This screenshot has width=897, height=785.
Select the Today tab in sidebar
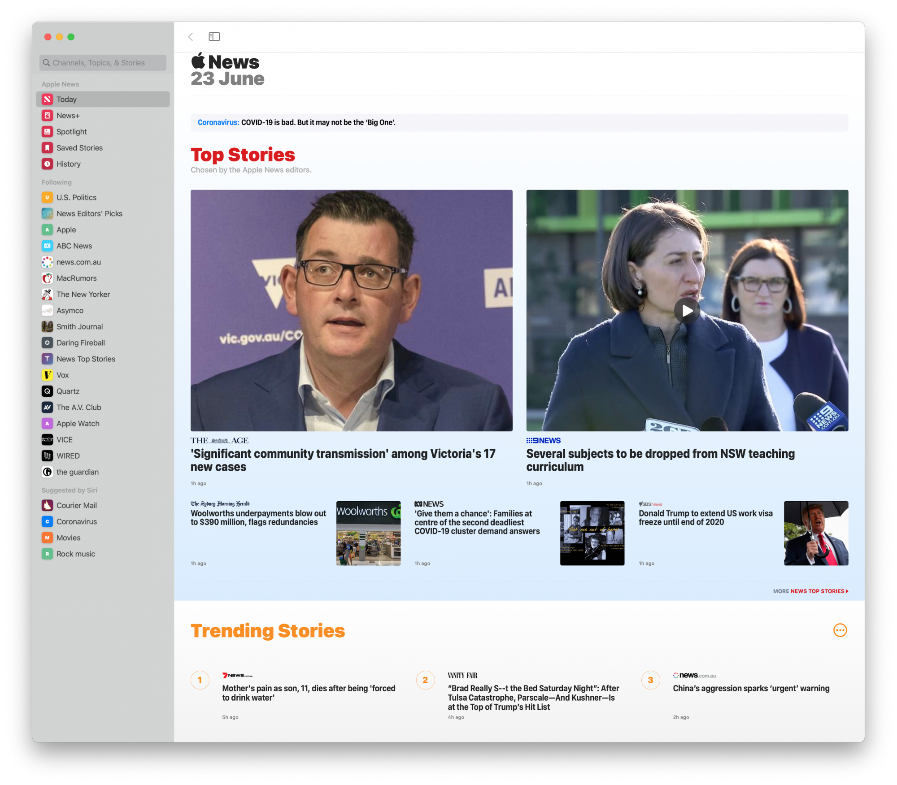pyautogui.click(x=66, y=100)
